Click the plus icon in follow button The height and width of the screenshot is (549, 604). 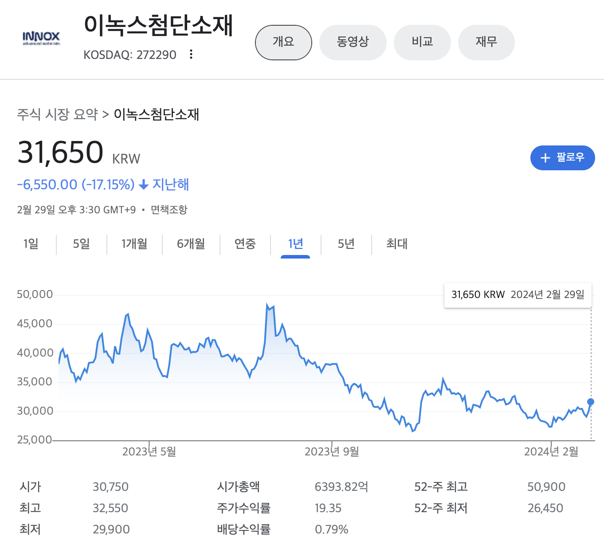point(545,158)
